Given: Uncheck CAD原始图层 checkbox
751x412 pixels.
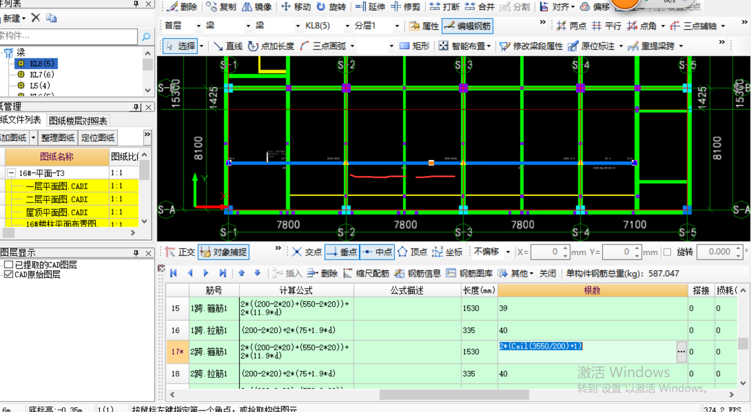Looking at the screenshot, I should pos(8,274).
